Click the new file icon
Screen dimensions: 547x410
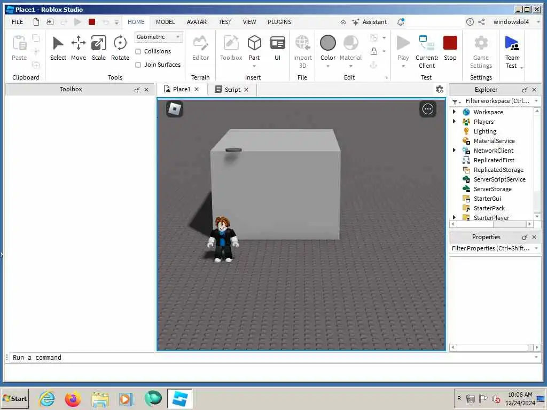36,22
